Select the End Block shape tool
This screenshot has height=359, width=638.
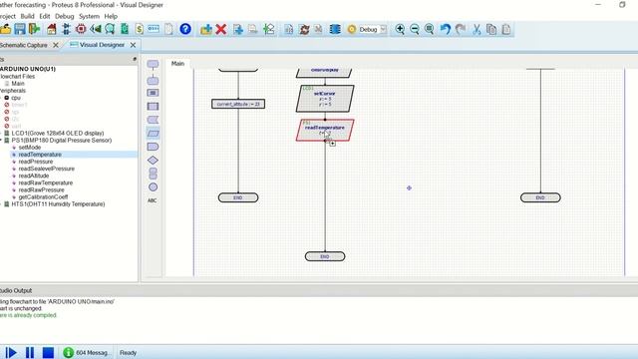tap(153, 80)
